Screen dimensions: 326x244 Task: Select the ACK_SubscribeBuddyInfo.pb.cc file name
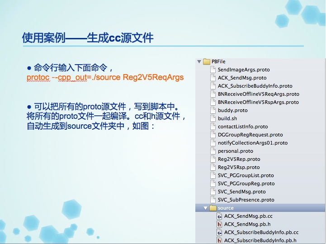261,232
